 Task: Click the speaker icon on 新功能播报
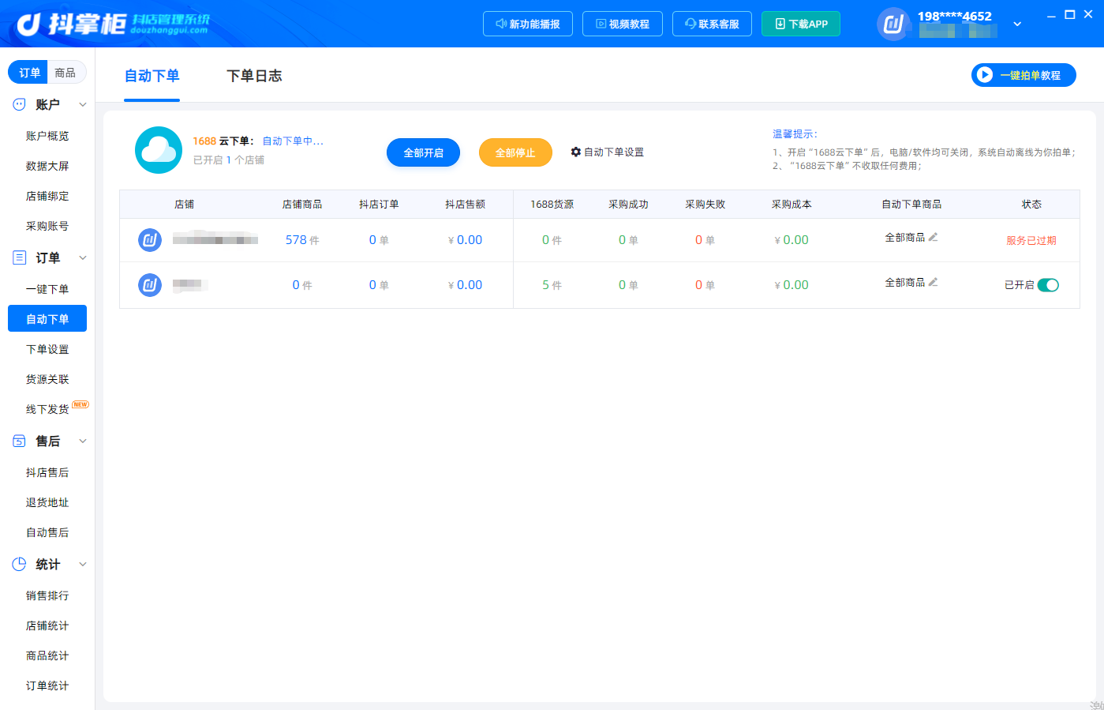coord(501,24)
